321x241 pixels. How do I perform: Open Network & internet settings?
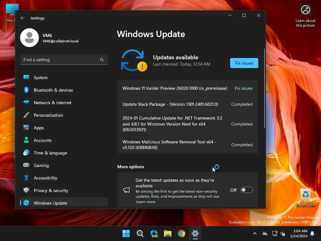tap(64, 103)
